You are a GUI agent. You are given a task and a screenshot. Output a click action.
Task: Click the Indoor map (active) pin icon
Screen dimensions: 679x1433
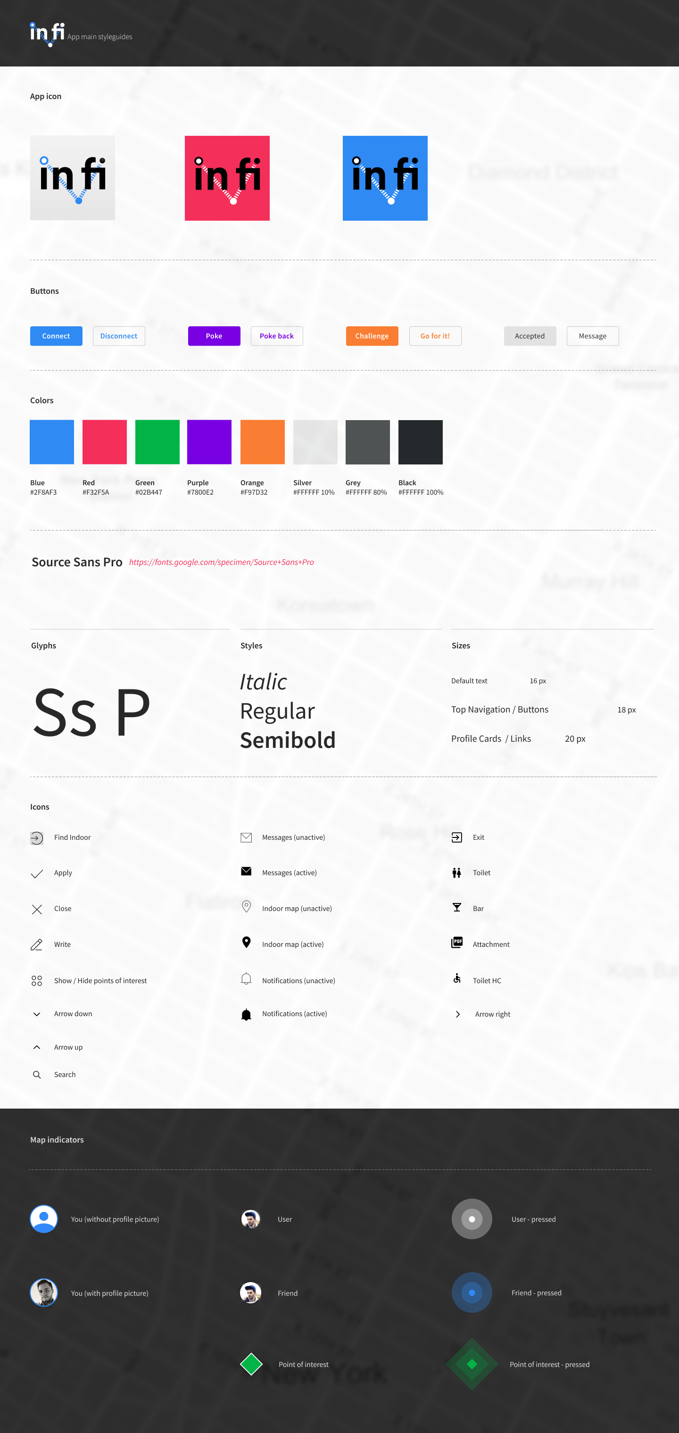click(246, 942)
